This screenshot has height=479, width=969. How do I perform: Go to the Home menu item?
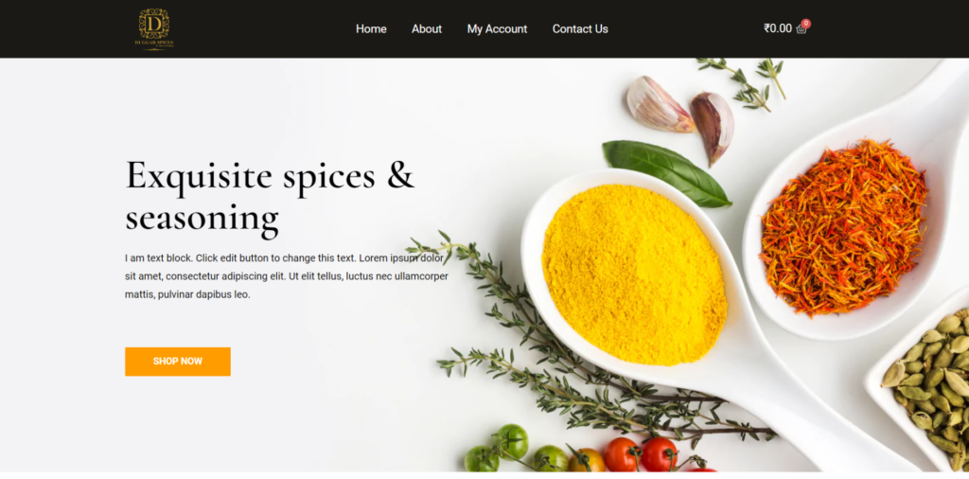tap(371, 29)
